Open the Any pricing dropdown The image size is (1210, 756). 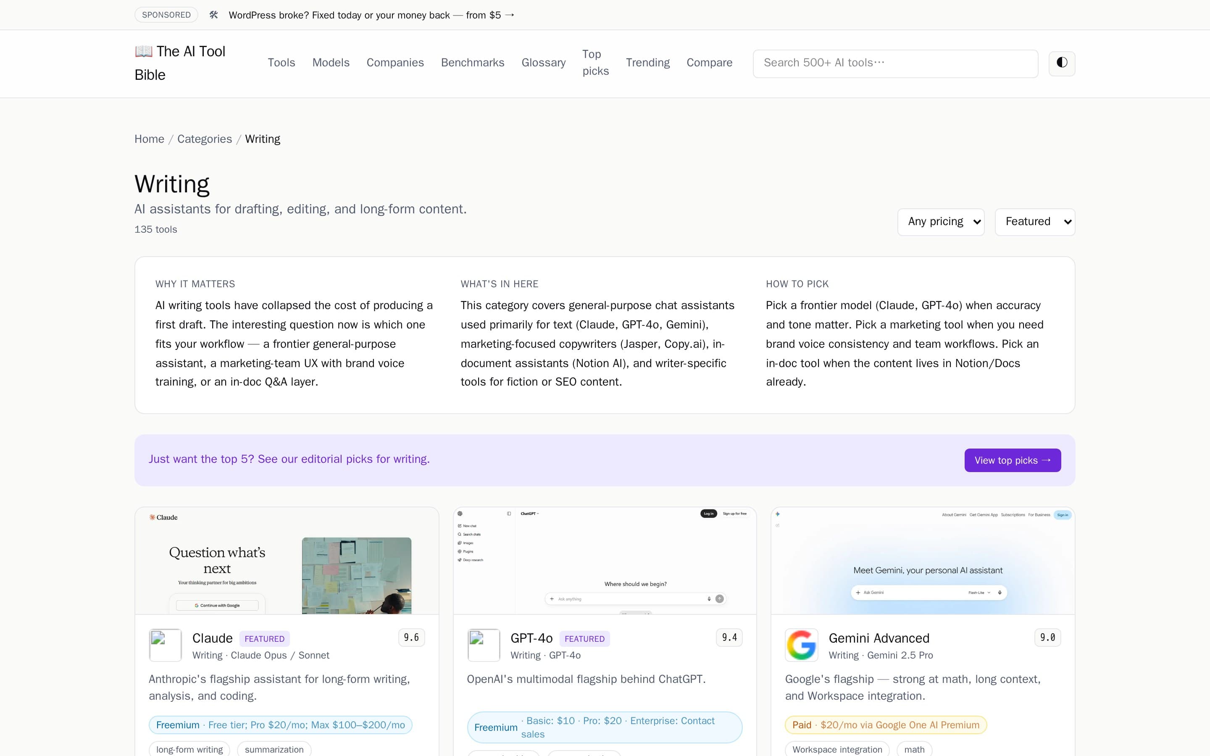coord(941,222)
